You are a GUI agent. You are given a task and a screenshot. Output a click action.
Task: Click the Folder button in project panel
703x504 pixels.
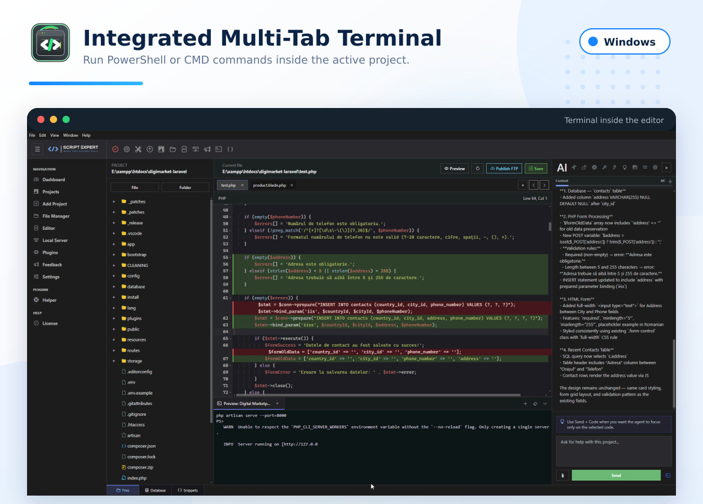tap(185, 188)
